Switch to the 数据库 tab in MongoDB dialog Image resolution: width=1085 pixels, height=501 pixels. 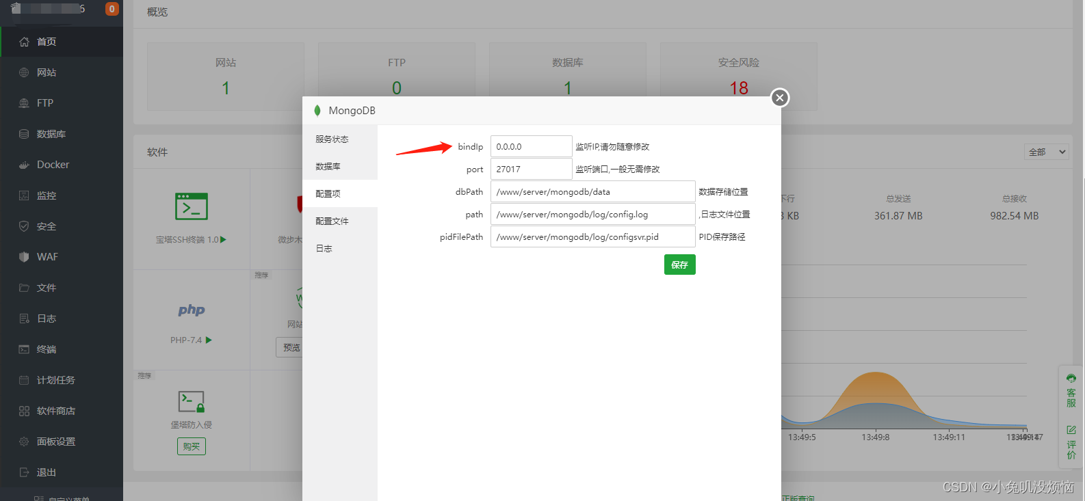pyautogui.click(x=340, y=166)
